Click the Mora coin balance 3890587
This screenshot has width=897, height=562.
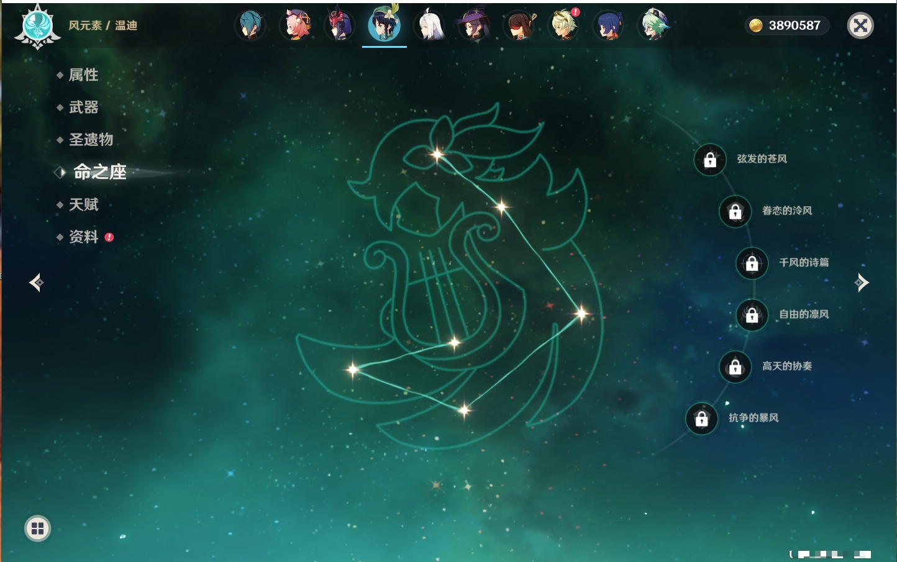[786, 25]
